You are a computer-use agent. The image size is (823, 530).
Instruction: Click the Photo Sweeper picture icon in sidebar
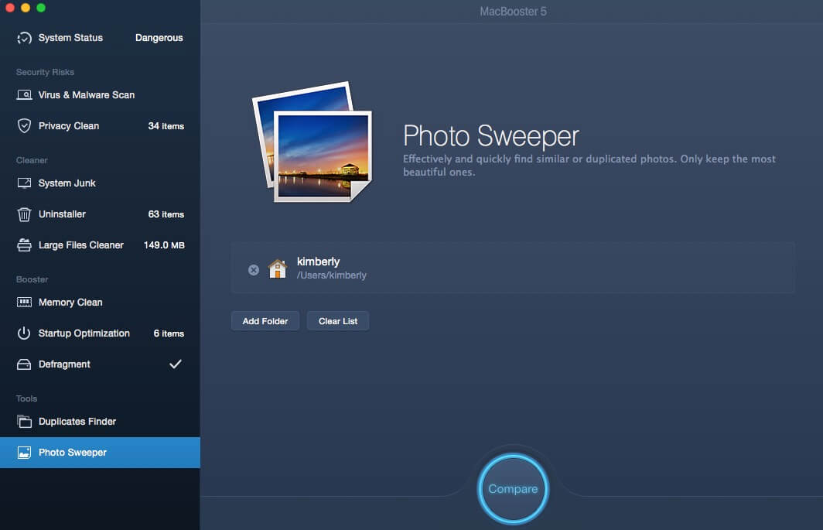coord(24,453)
